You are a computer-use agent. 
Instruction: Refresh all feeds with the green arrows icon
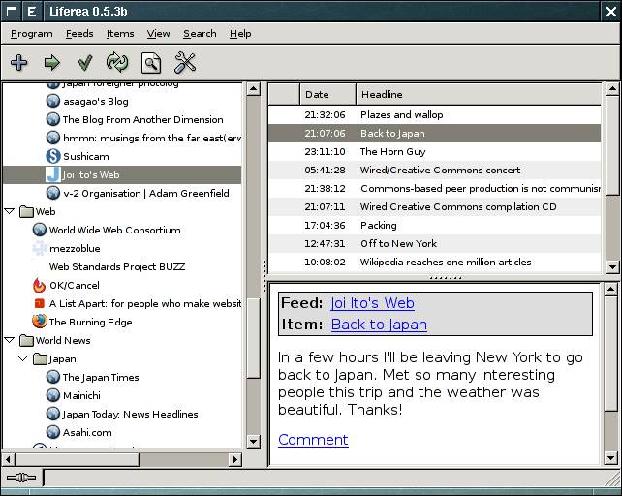click(x=117, y=63)
